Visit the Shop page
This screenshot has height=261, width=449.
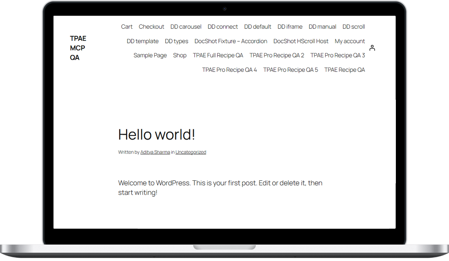(x=180, y=55)
